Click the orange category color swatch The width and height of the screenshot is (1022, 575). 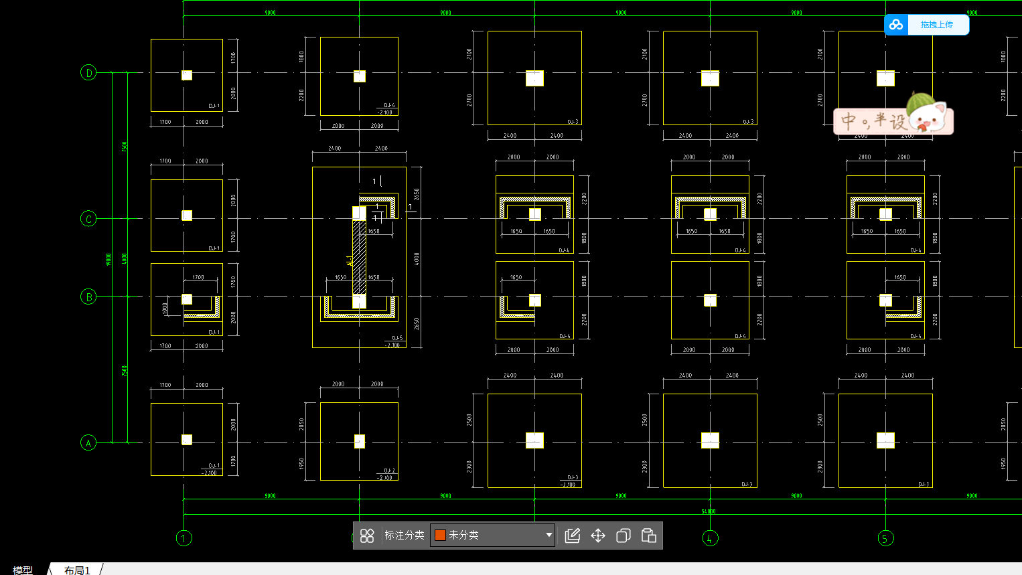(x=440, y=536)
